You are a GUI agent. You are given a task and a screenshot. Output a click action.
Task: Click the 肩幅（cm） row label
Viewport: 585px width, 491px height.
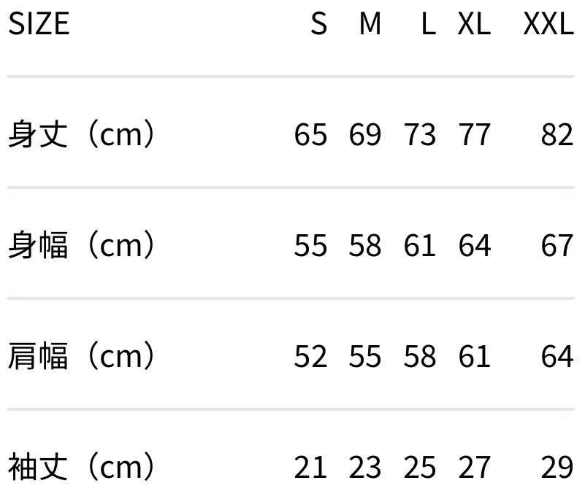[x=82, y=357]
